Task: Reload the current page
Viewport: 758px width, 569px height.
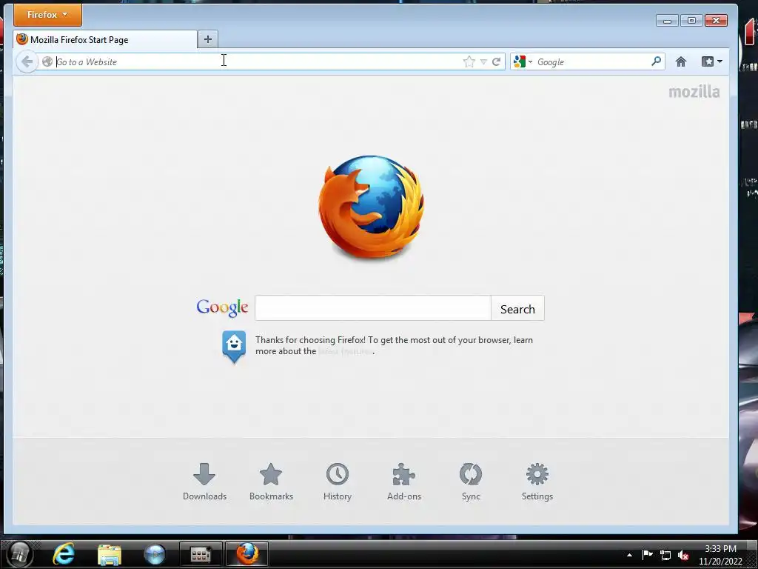Action: pyautogui.click(x=496, y=61)
